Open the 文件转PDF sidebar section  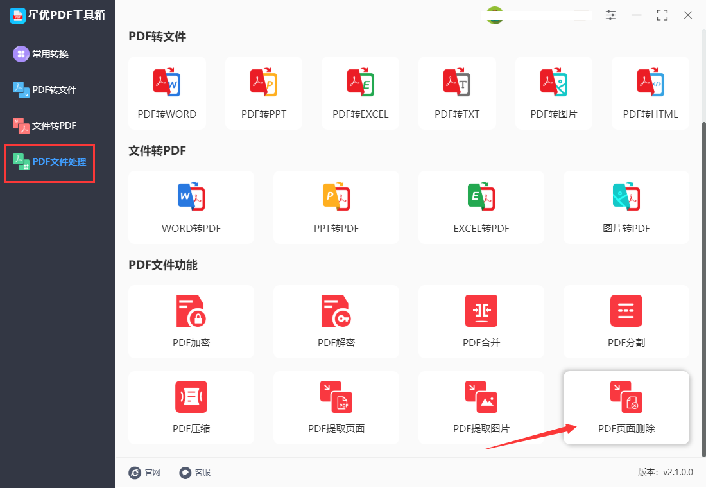[44, 126]
